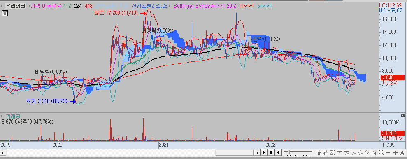Click the 2020 year axis label
The height and width of the screenshot is (159, 407).
pos(57,145)
